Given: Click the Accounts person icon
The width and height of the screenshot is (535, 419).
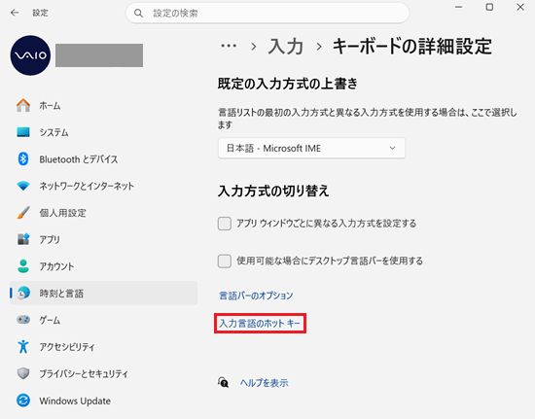Looking at the screenshot, I should tap(23, 266).
